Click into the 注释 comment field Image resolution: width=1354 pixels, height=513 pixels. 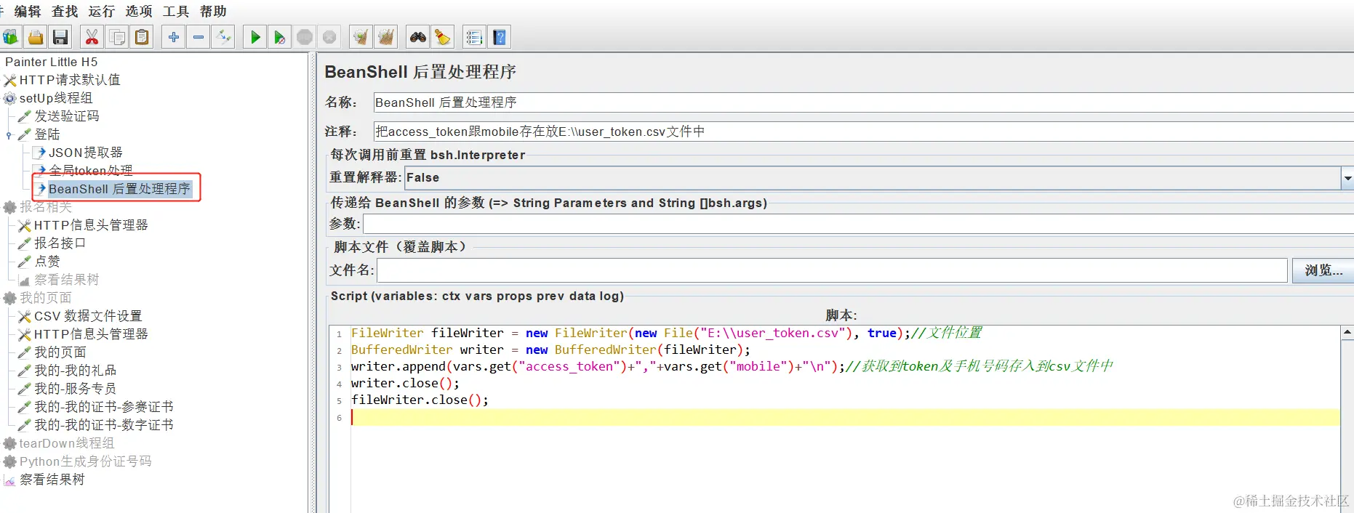[863, 132]
